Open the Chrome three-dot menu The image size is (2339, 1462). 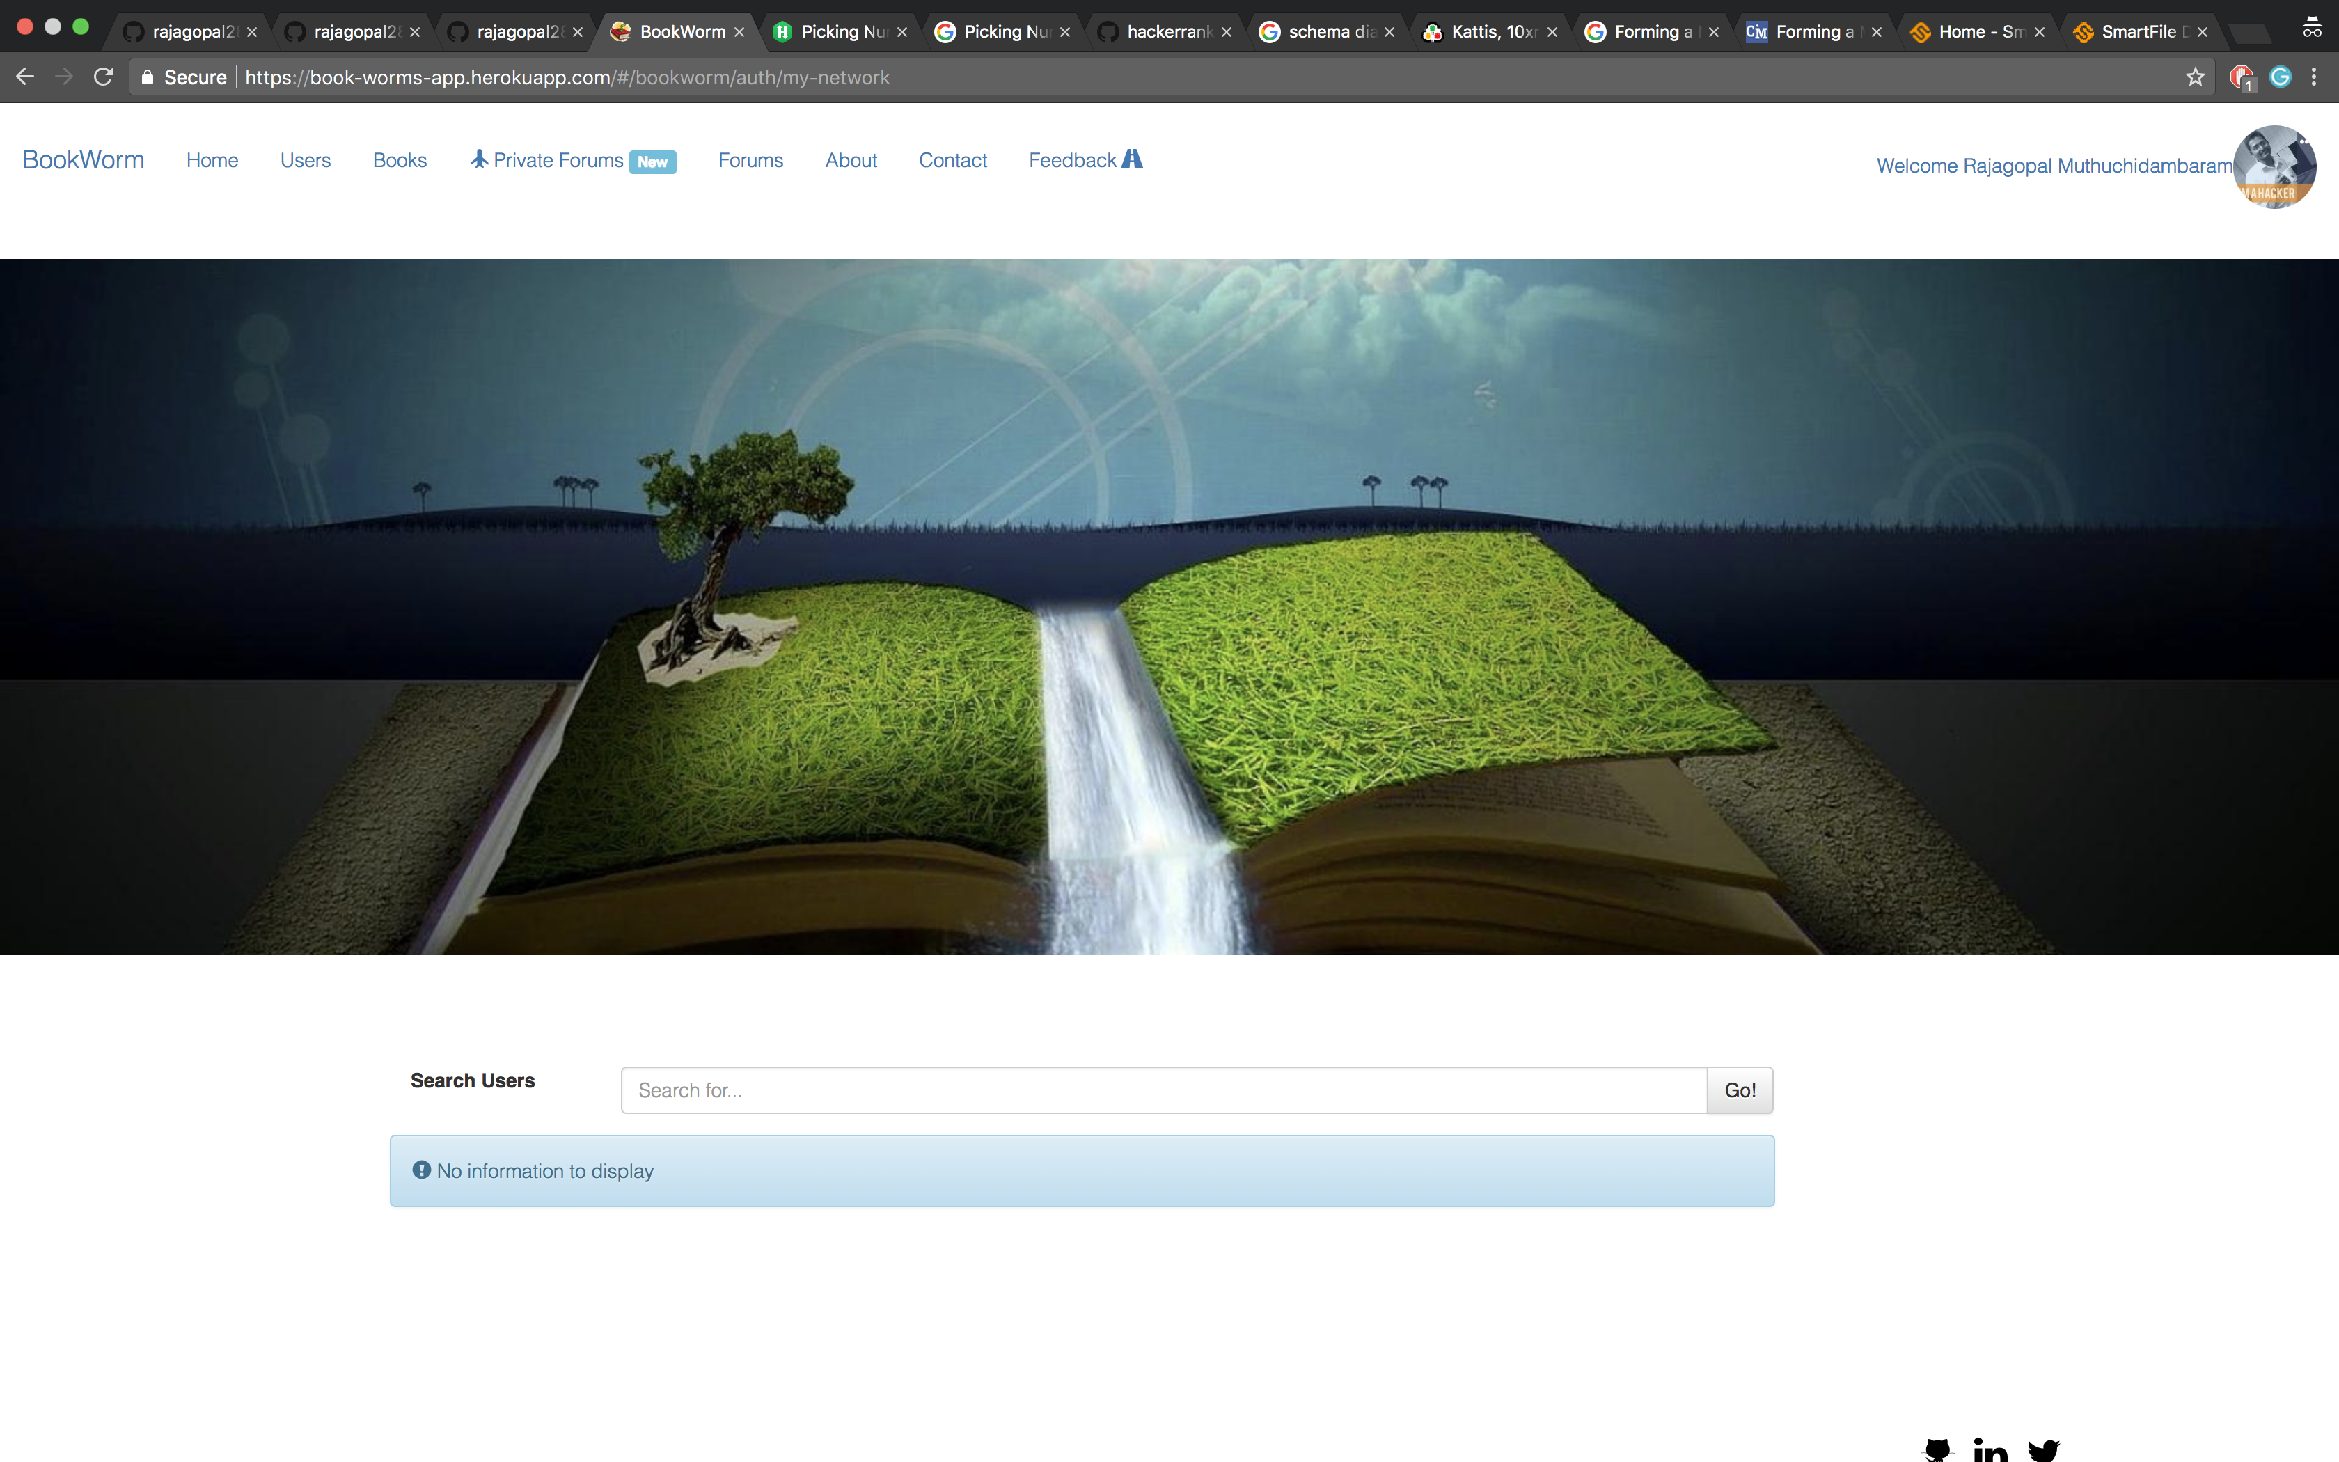[x=2314, y=77]
